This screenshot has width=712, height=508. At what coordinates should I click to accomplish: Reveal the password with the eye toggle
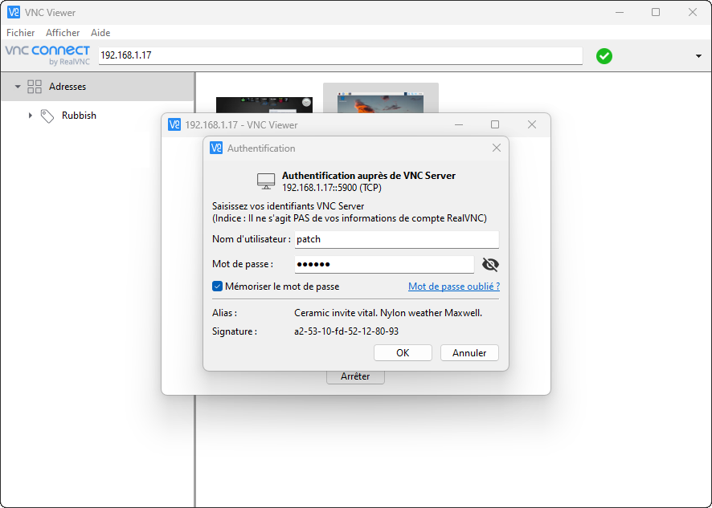coord(490,264)
